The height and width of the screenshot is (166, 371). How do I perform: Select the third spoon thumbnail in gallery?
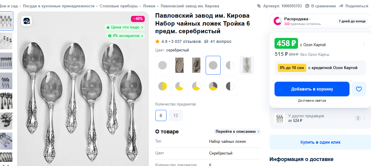(6, 61)
